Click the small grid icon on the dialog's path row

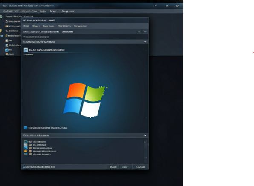point(144,31)
